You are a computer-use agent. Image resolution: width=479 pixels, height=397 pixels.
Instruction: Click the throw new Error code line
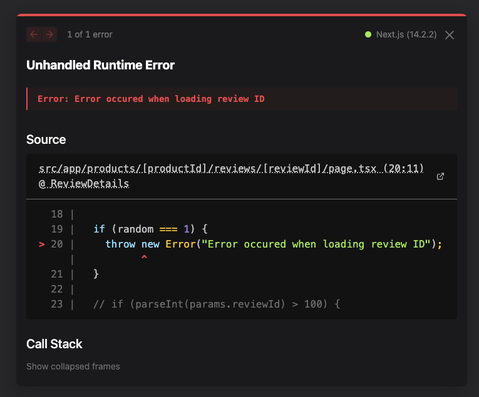274,244
